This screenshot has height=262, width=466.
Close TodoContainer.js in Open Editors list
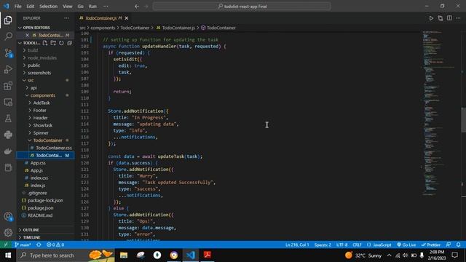[x=28, y=35]
